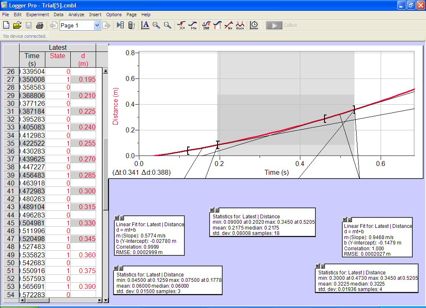This screenshot has height=308, width=426.
Task: Click the State column header
Action: [57, 56]
